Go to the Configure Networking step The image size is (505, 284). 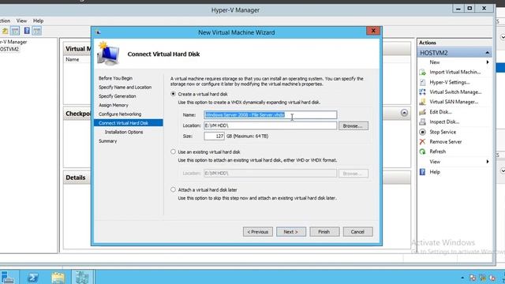pos(120,114)
